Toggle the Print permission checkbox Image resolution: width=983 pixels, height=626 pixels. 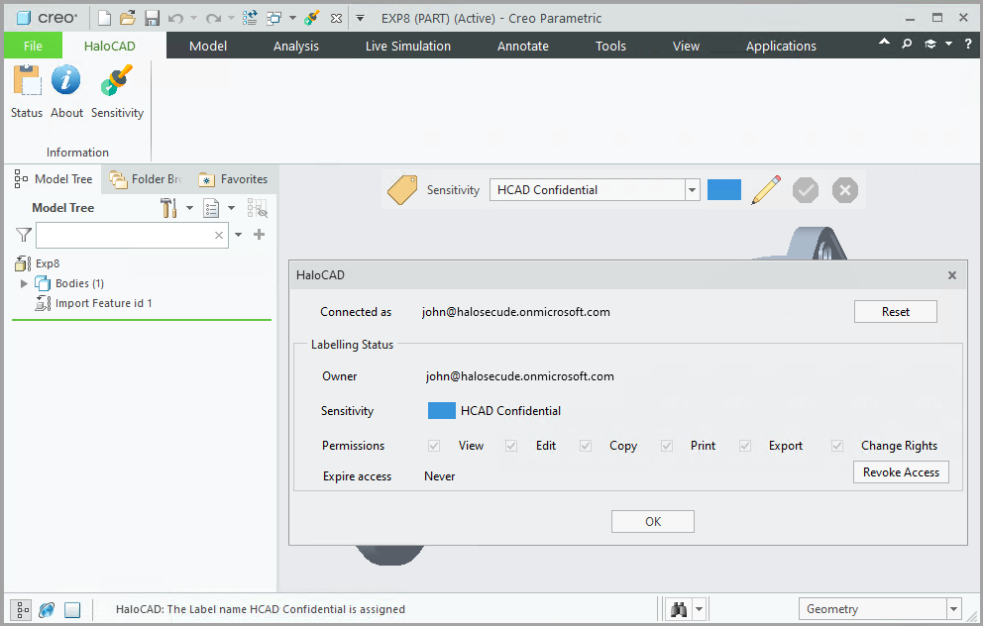(x=666, y=446)
